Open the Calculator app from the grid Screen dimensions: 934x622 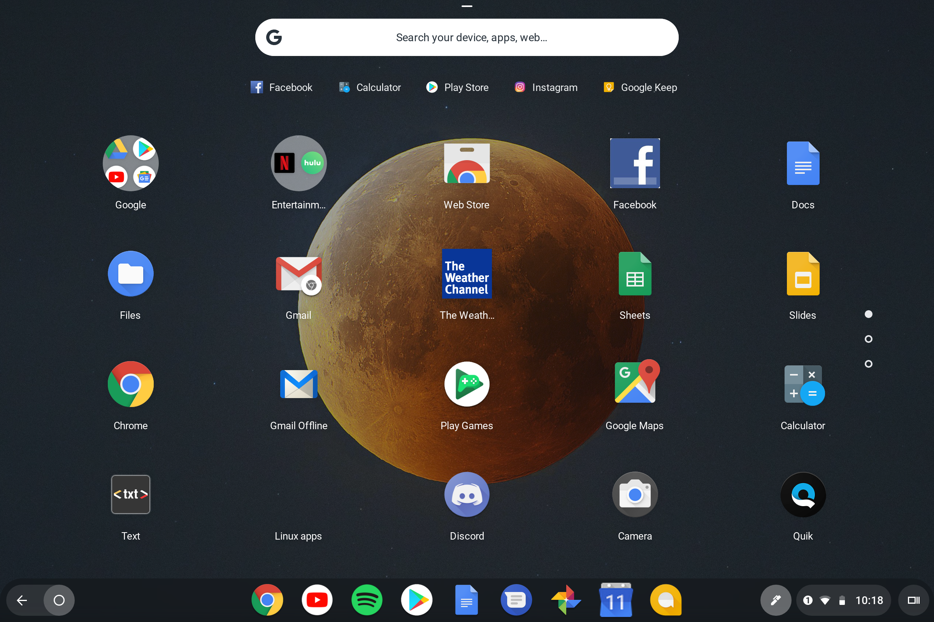click(x=802, y=384)
